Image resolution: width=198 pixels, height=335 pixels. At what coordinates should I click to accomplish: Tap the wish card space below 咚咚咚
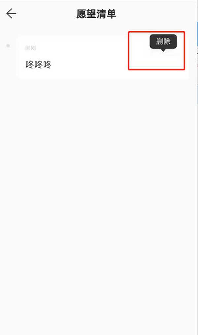click(x=64, y=74)
